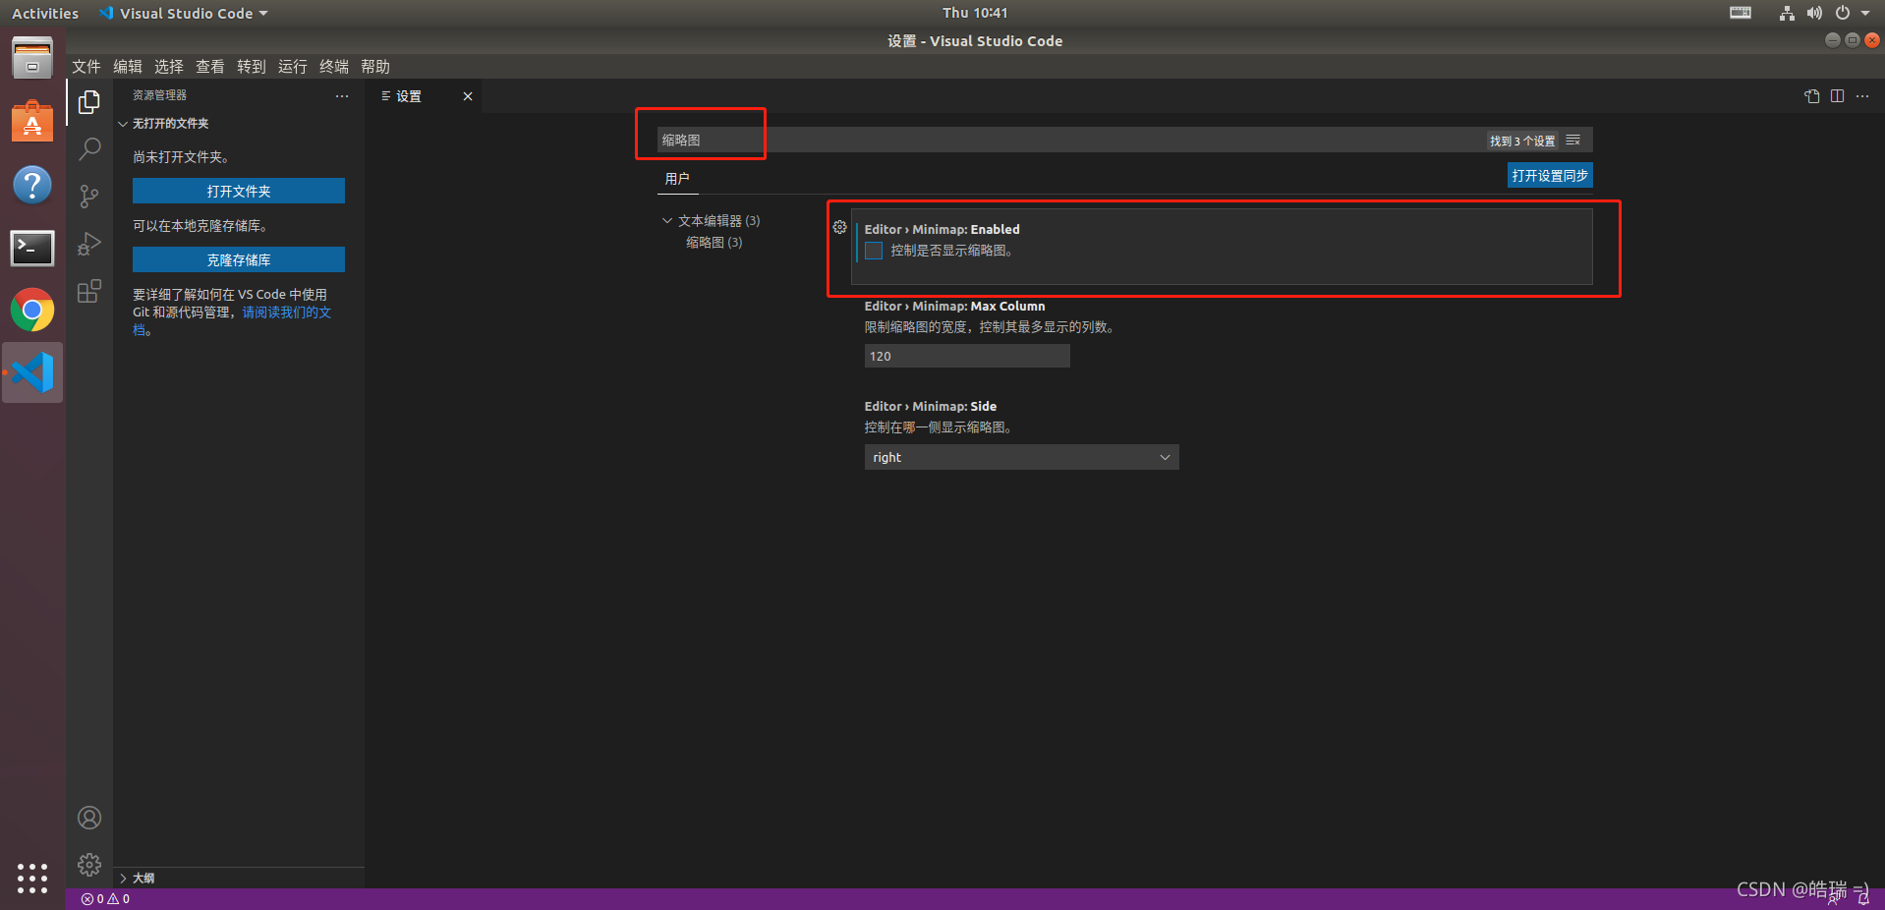Image resolution: width=1885 pixels, height=910 pixels.
Task: Launch Terminal from dock
Action: (32, 248)
